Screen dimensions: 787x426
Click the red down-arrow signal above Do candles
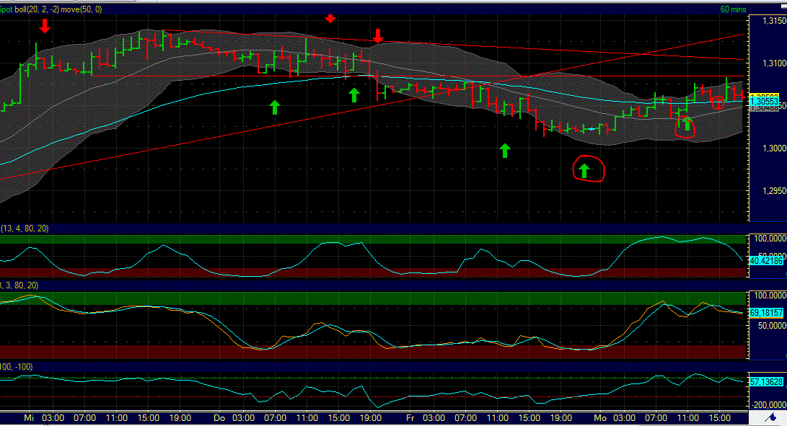pyautogui.click(x=330, y=19)
